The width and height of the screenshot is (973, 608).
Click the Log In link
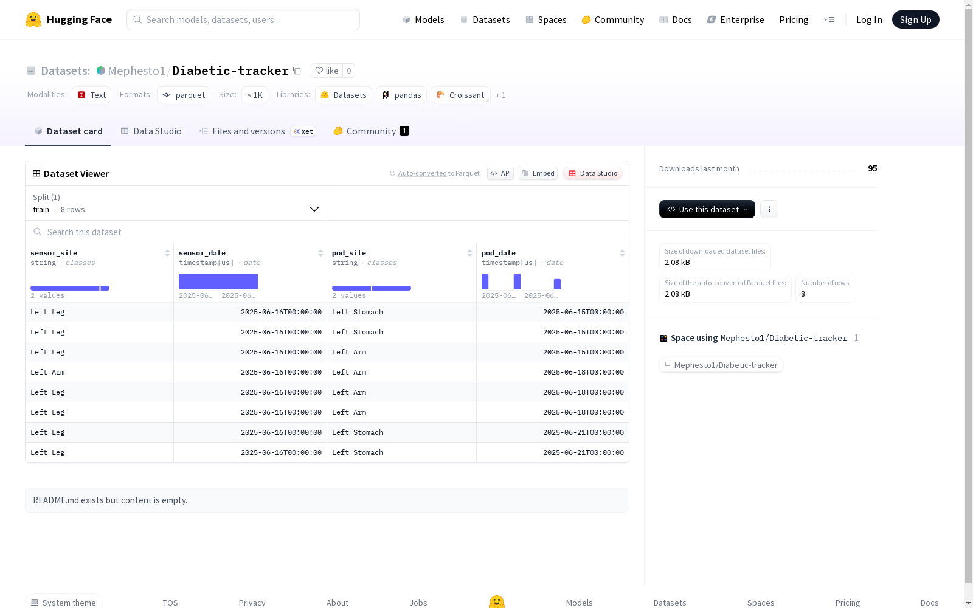tap(869, 19)
